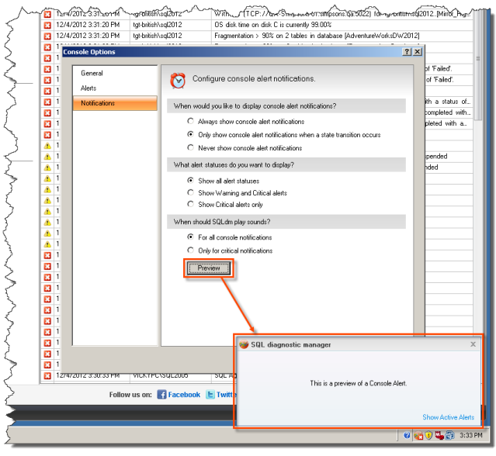The height and width of the screenshot is (456, 496).
Task: Click the 12/4/2012 3:31:20 PM cell on OS disk row
Action: (x=92, y=25)
